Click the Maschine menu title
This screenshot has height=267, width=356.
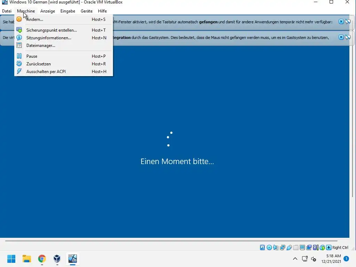[26, 11]
